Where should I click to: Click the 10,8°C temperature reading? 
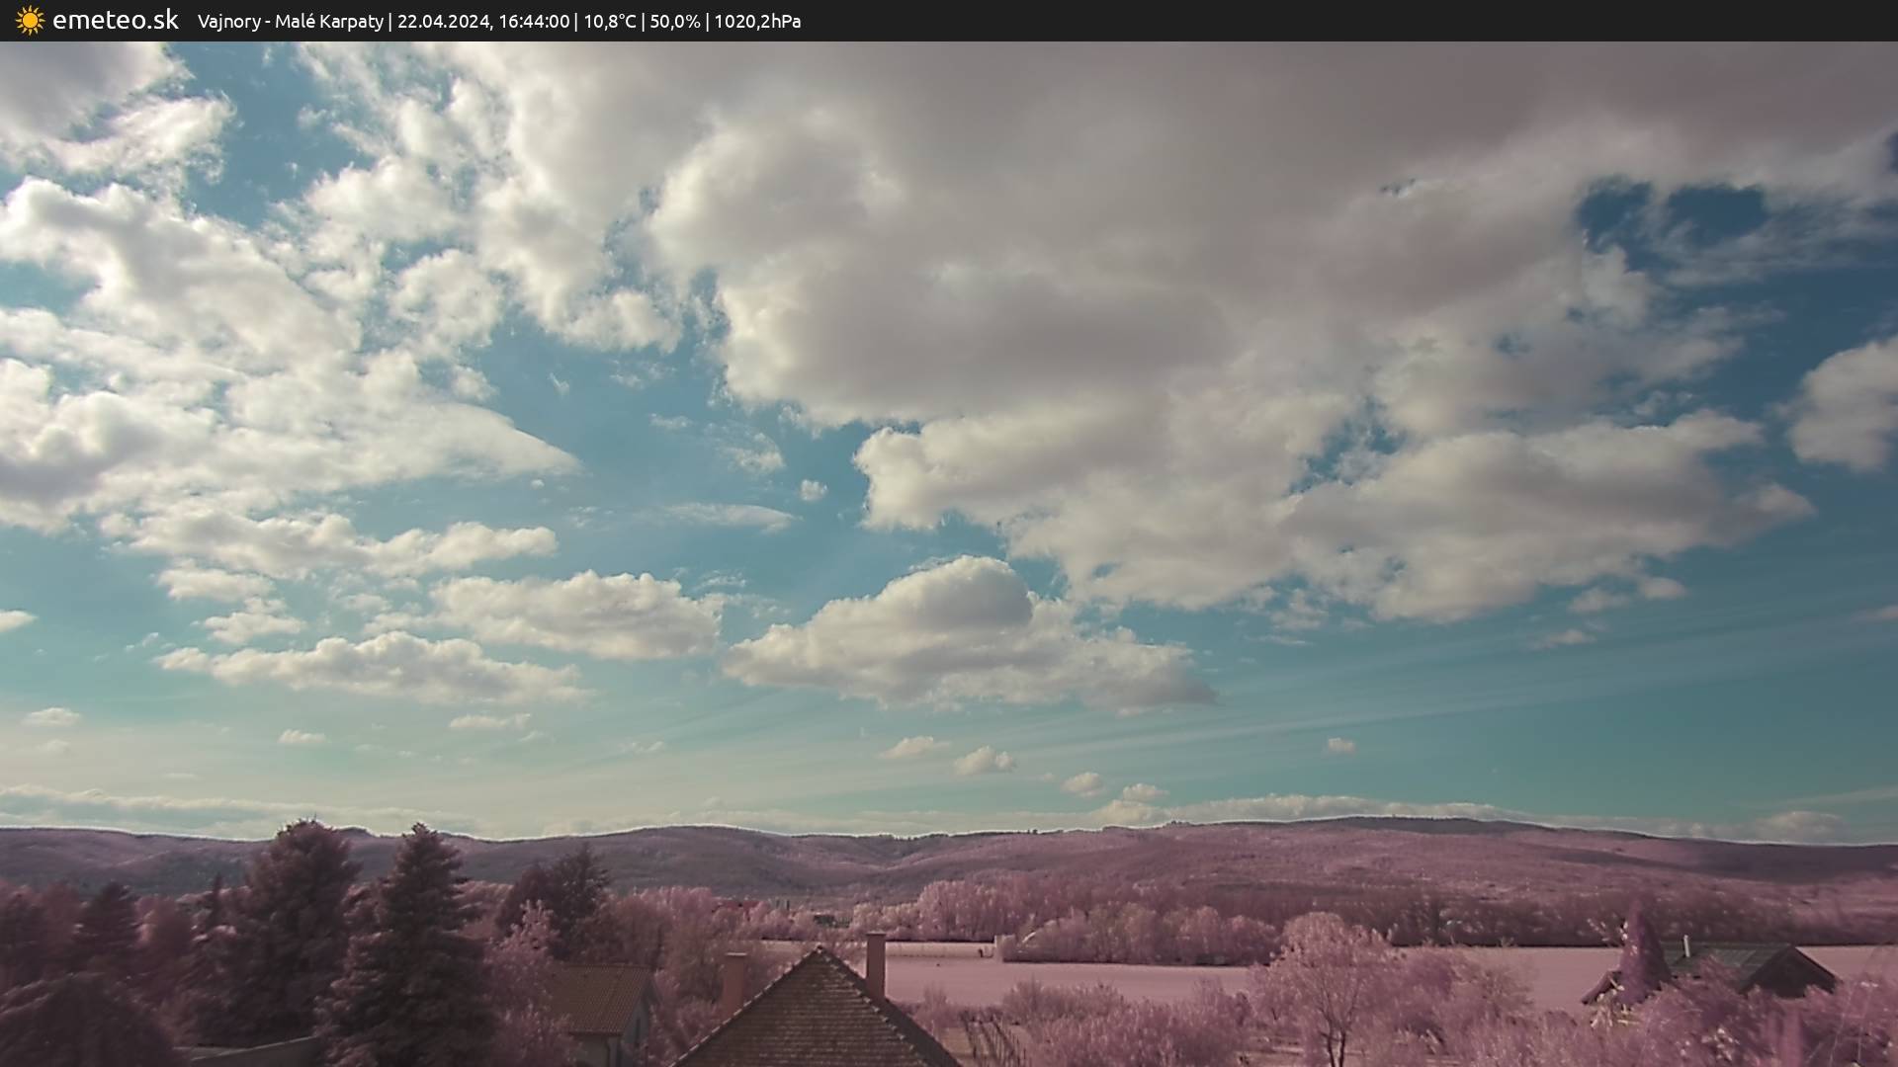pos(609,22)
